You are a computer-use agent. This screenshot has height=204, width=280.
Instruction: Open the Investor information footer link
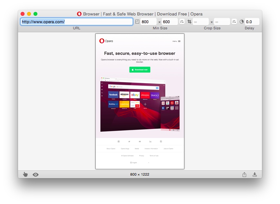[151, 149]
